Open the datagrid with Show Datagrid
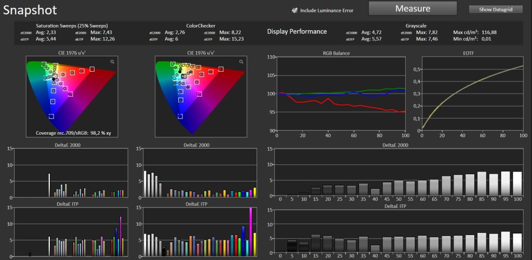This screenshot has width=532, height=260. tap(495, 9)
